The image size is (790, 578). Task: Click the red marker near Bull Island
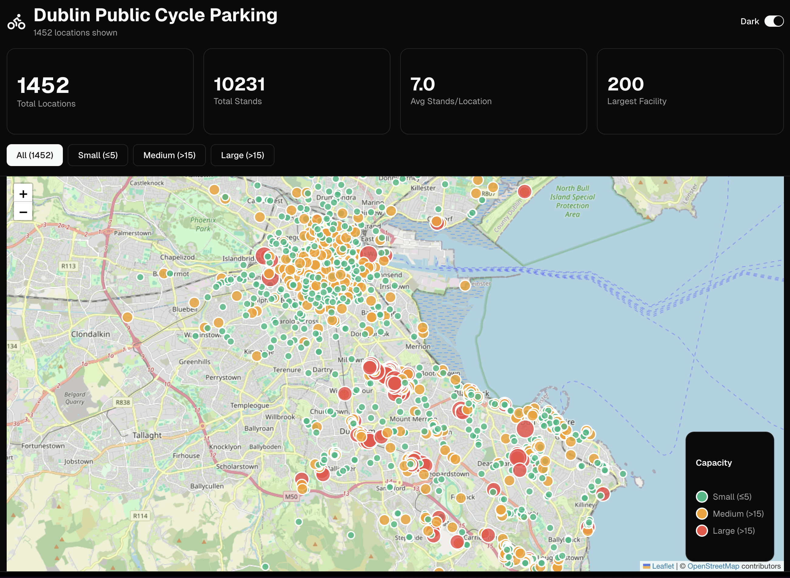point(524,191)
